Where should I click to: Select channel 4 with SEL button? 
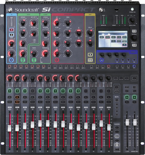pyautogui.click(x=33, y=97)
